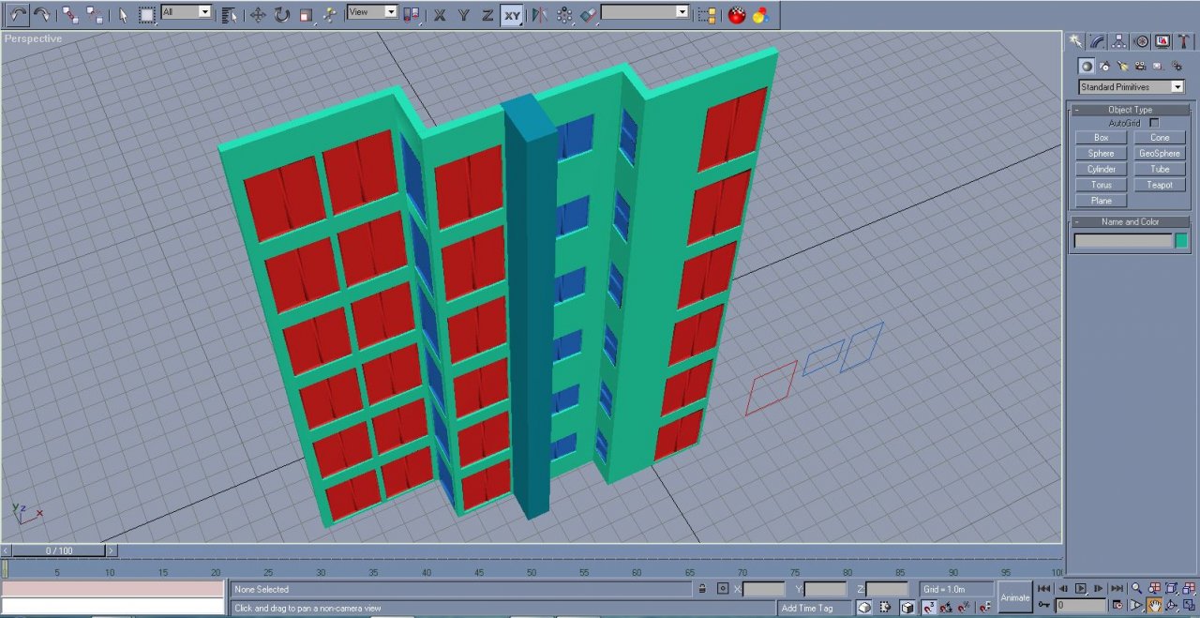Click the Undo arrow icon
The image size is (1200, 618).
[18, 14]
